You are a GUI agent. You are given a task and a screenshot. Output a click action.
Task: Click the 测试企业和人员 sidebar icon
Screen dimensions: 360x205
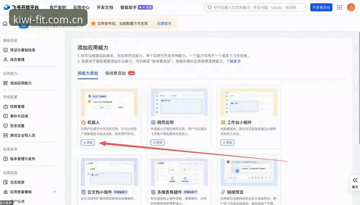tap(5, 135)
